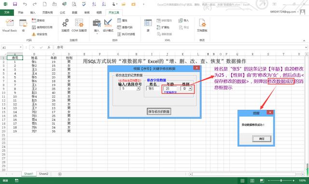Click XML Import (导入) button

[183, 20]
